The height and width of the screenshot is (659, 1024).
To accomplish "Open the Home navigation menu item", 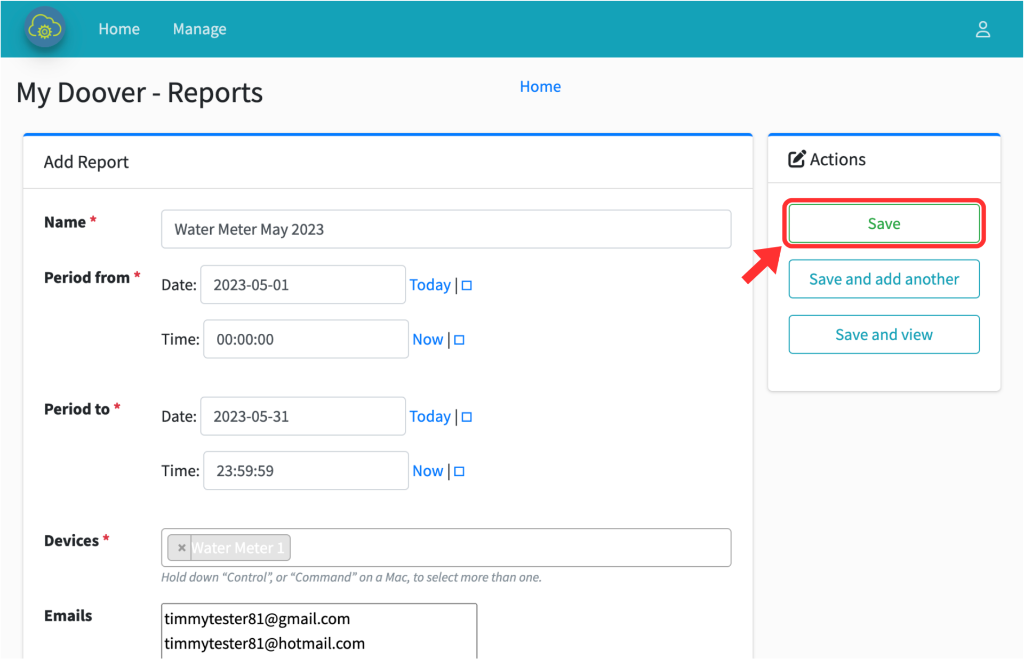I will (x=119, y=29).
